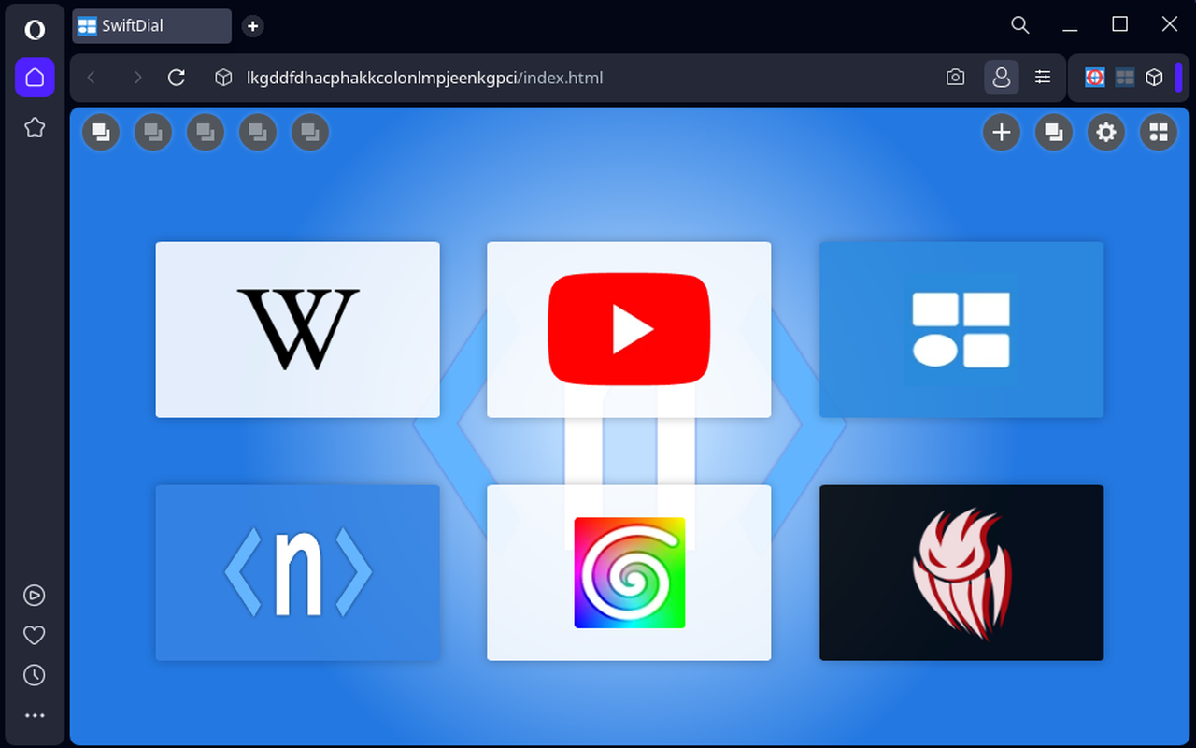Screen dimensions: 1196x748
Task: Open the YouTube speed dial tile
Action: (629, 329)
